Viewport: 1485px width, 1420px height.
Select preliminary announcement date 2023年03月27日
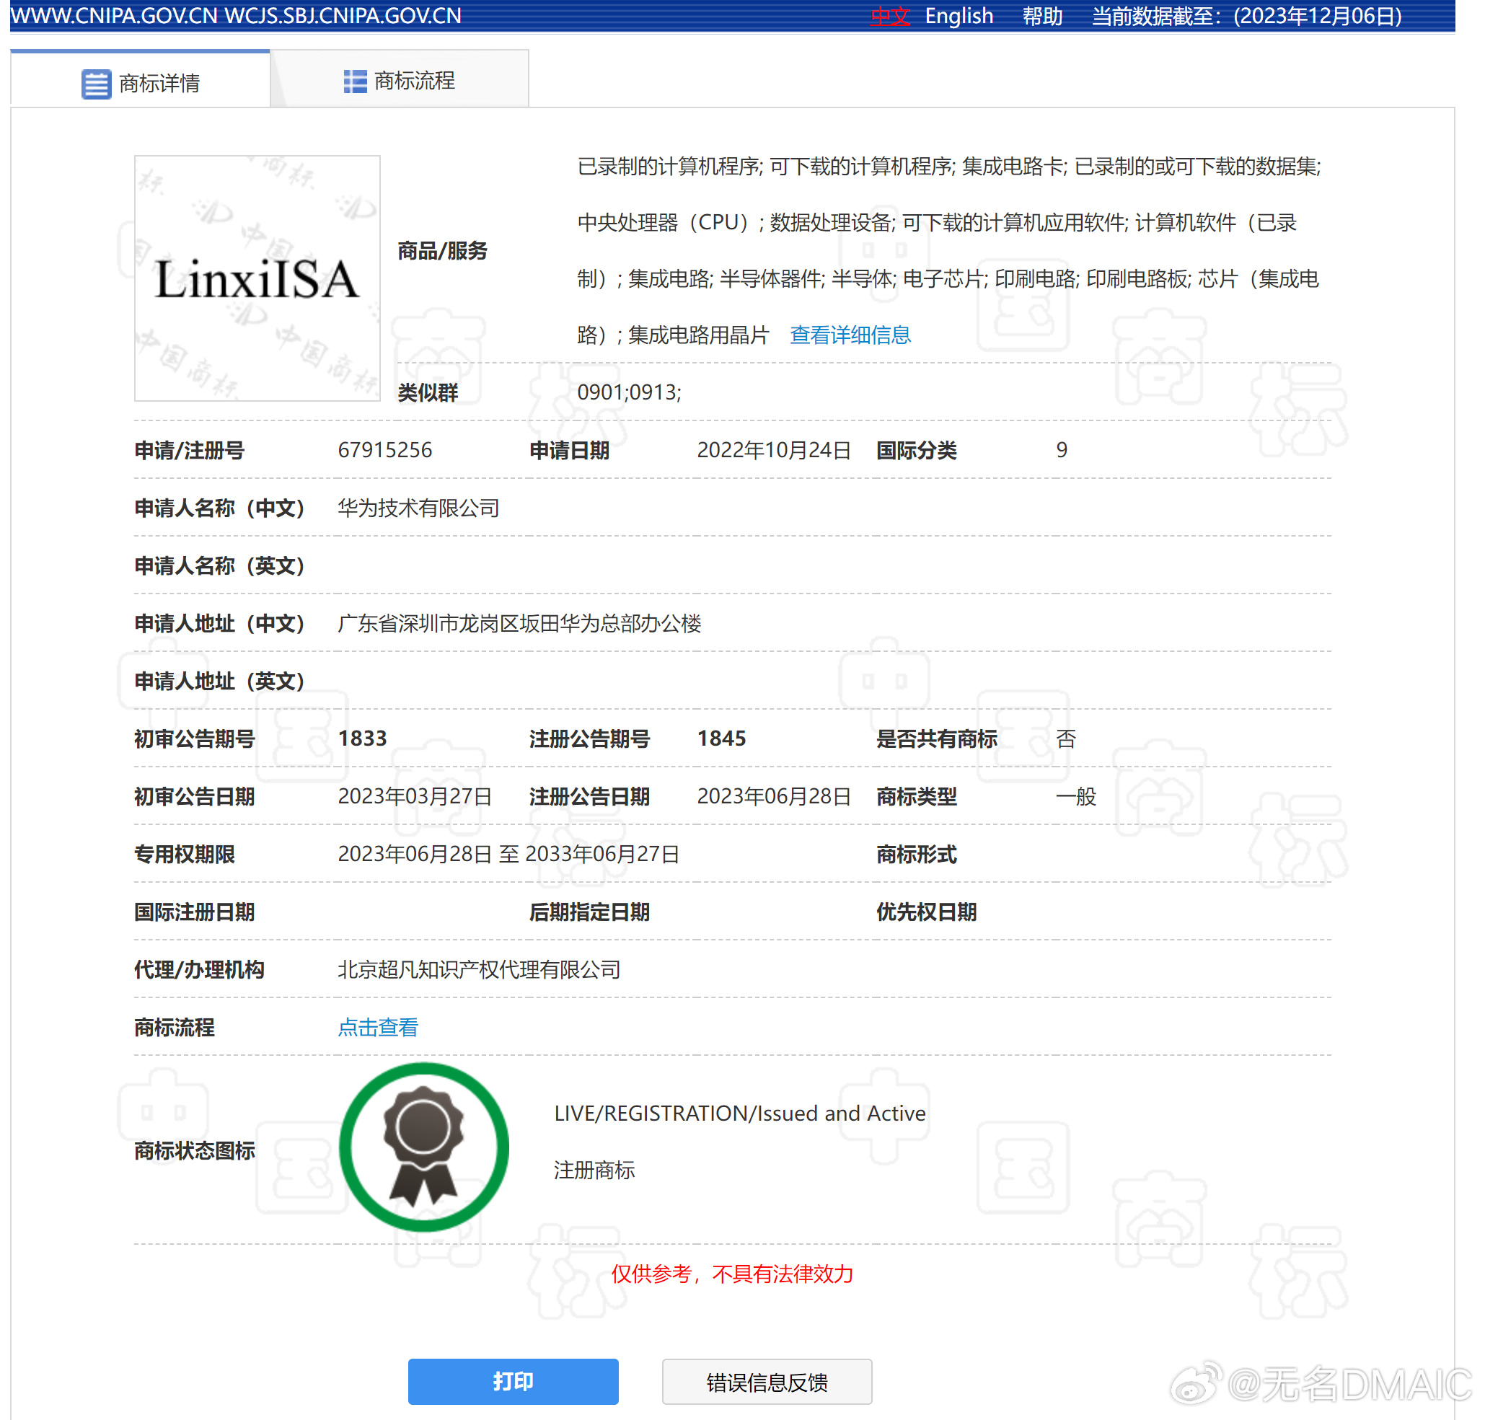click(414, 795)
